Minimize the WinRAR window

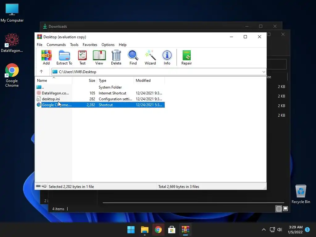231,37
